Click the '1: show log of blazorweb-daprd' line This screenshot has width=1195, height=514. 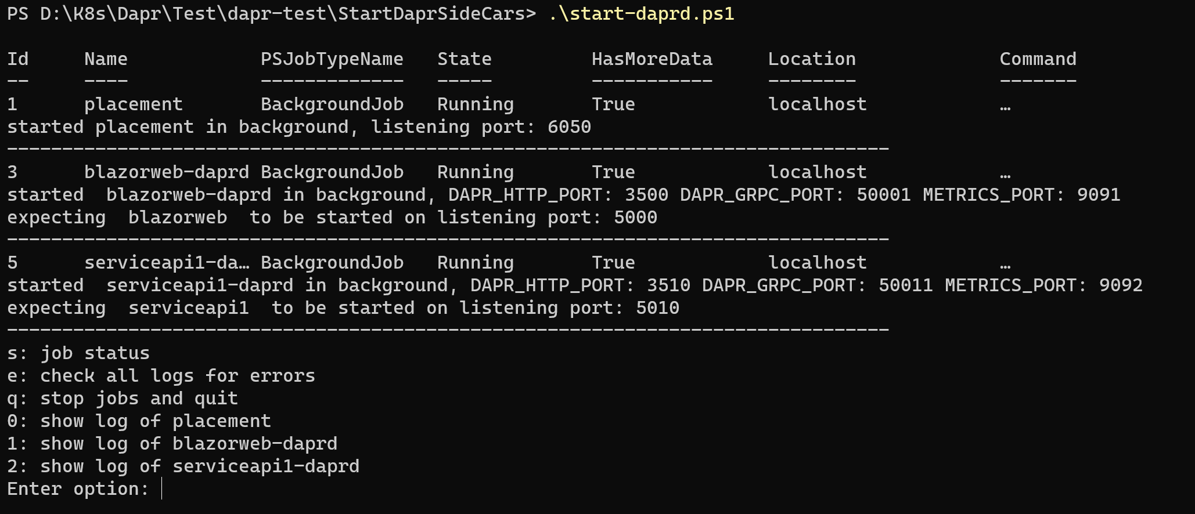click(172, 444)
